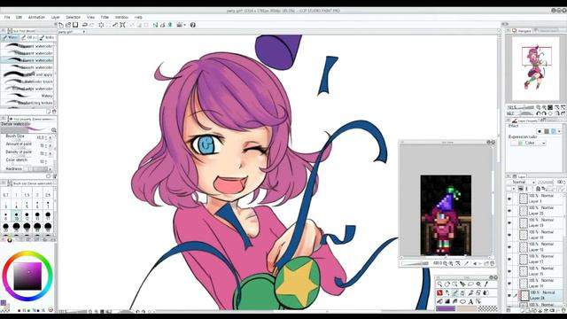Select the Zoom magnifier in floating tool palette

pyautogui.click(x=439, y=284)
